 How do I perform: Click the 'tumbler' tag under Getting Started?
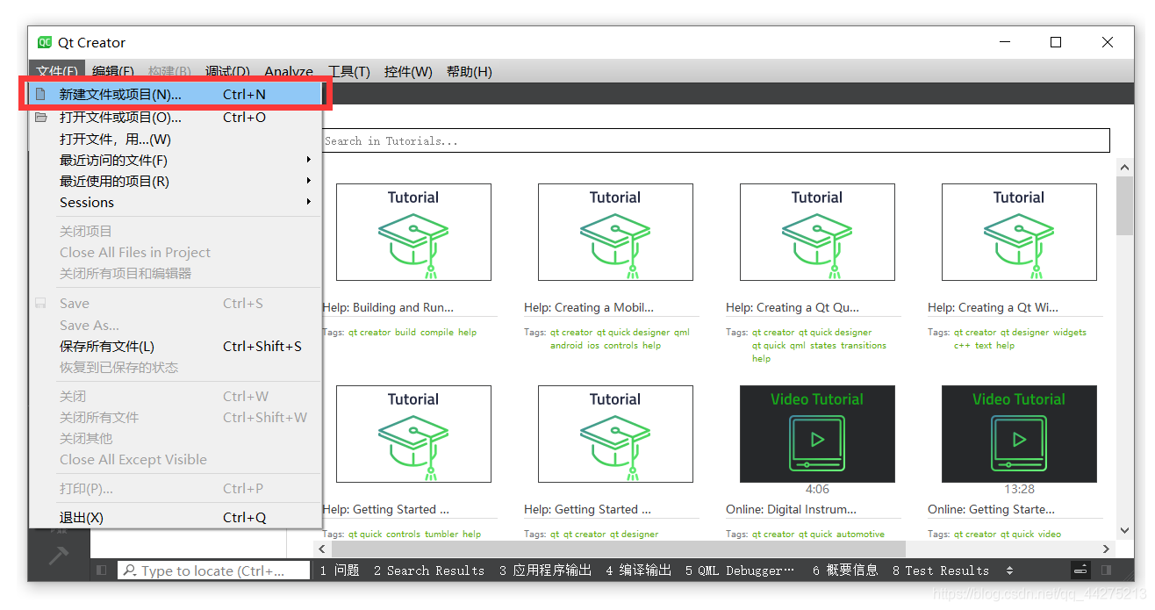click(x=442, y=534)
